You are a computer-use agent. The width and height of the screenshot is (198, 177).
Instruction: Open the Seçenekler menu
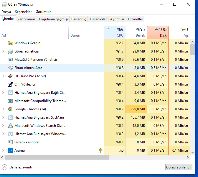click(x=23, y=12)
